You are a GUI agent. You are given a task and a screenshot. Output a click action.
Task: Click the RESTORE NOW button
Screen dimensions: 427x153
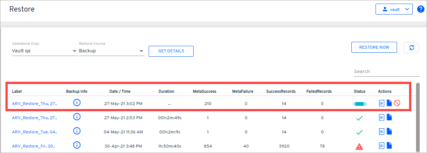click(x=374, y=47)
